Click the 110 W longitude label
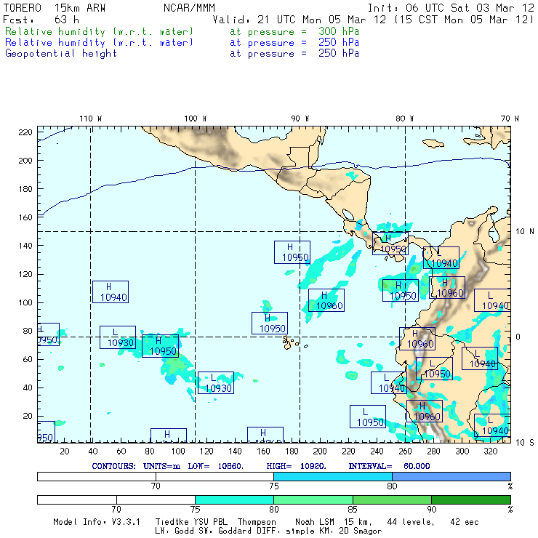This screenshot has height=538, width=538. 90,119
